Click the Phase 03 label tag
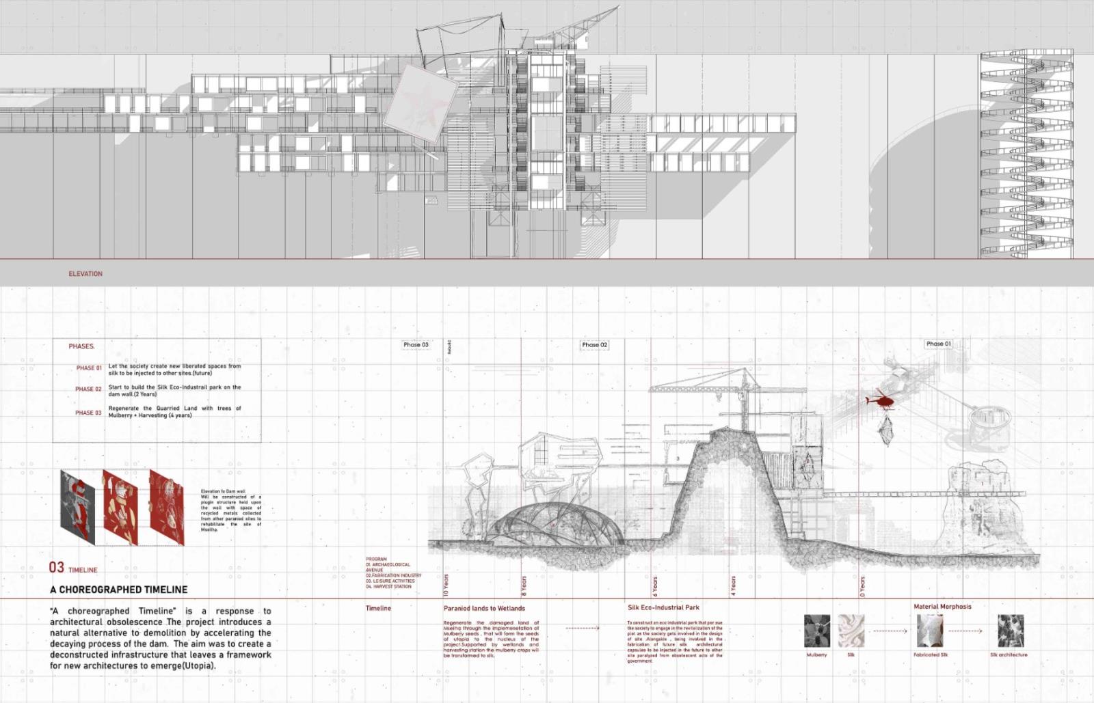This screenshot has height=703, width=1094. point(416,345)
